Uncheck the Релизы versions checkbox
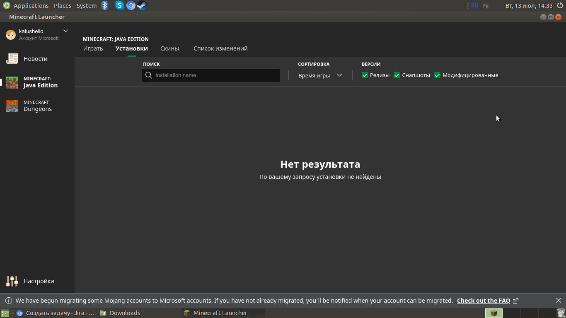Image resolution: width=566 pixels, height=318 pixels. [365, 75]
